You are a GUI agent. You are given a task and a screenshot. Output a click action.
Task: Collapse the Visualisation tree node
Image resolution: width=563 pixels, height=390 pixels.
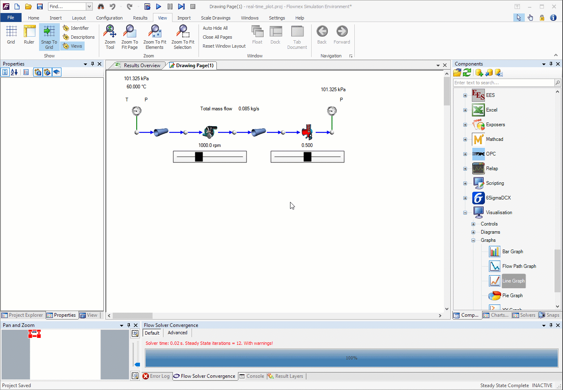point(465,213)
